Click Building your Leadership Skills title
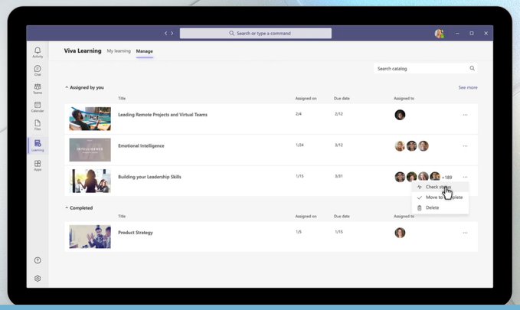The width and height of the screenshot is (520, 310). click(x=149, y=177)
